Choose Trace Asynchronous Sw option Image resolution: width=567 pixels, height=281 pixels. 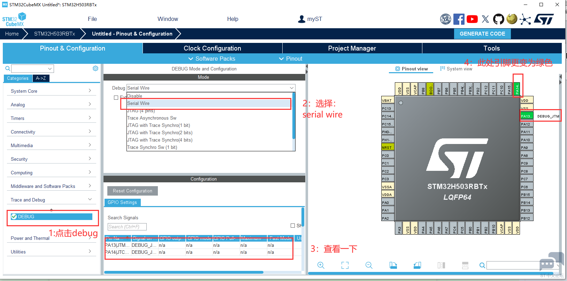click(x=209, y=118)
